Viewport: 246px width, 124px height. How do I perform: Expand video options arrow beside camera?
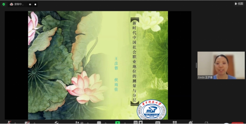click(x=35, y=123)
